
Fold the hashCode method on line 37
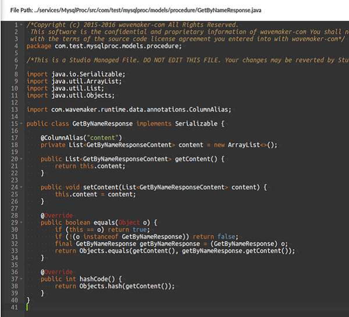[22, 279]
